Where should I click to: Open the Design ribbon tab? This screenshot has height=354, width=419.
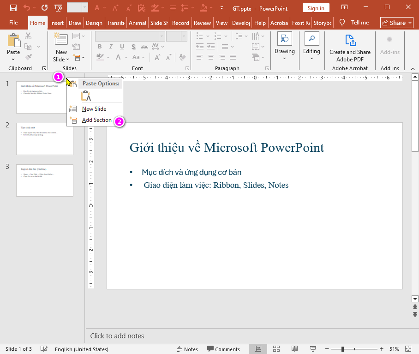pyautogui.click(x=94, y=23)
